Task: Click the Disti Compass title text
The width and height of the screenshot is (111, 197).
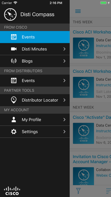Action: (x=37, y=14)
